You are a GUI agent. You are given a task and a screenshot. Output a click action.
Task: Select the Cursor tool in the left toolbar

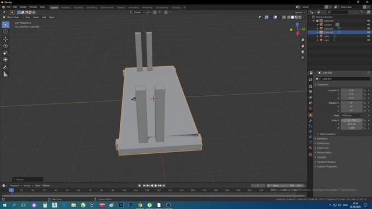(x=5, y=31)
